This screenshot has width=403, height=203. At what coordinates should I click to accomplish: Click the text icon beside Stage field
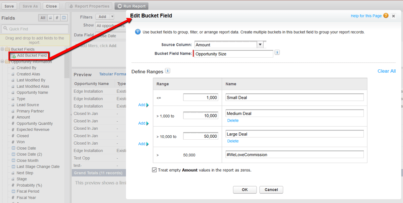point(13,179)
